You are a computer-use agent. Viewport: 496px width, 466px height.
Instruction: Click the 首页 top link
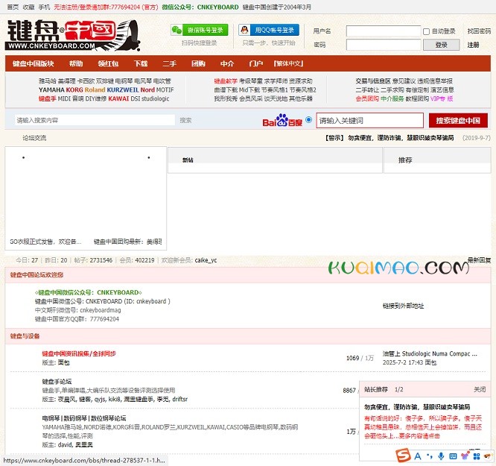[x=13, y=7]
